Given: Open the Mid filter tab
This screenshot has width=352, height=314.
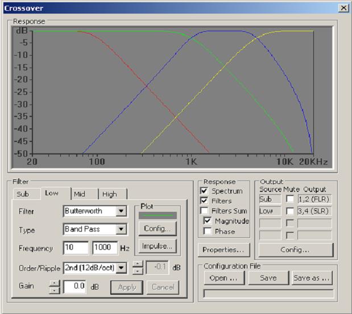Looking at the screenshot, I should coord(79,194).
